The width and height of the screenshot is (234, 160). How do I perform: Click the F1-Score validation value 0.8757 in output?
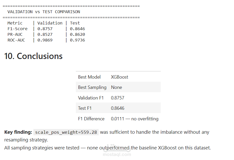click(45, 29)
